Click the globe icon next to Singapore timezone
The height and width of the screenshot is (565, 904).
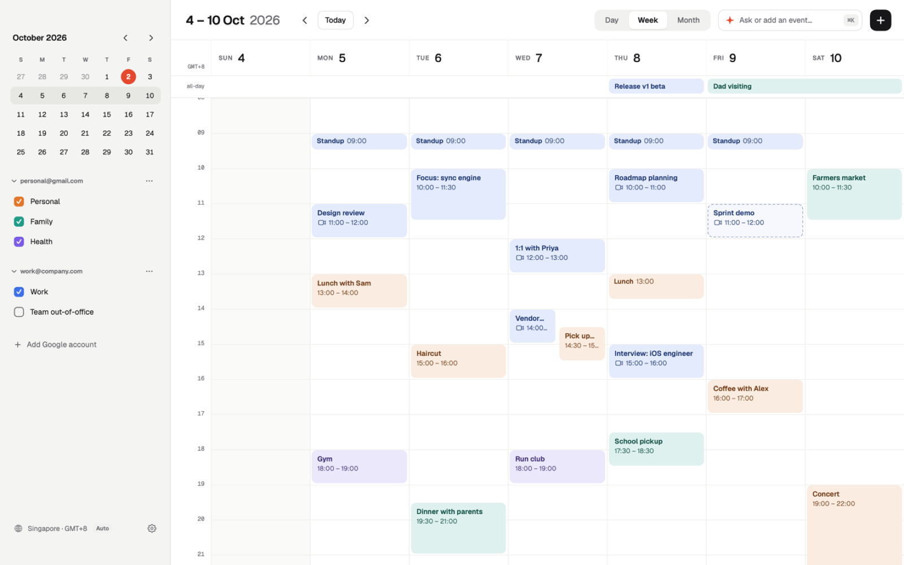click(18, 528)
